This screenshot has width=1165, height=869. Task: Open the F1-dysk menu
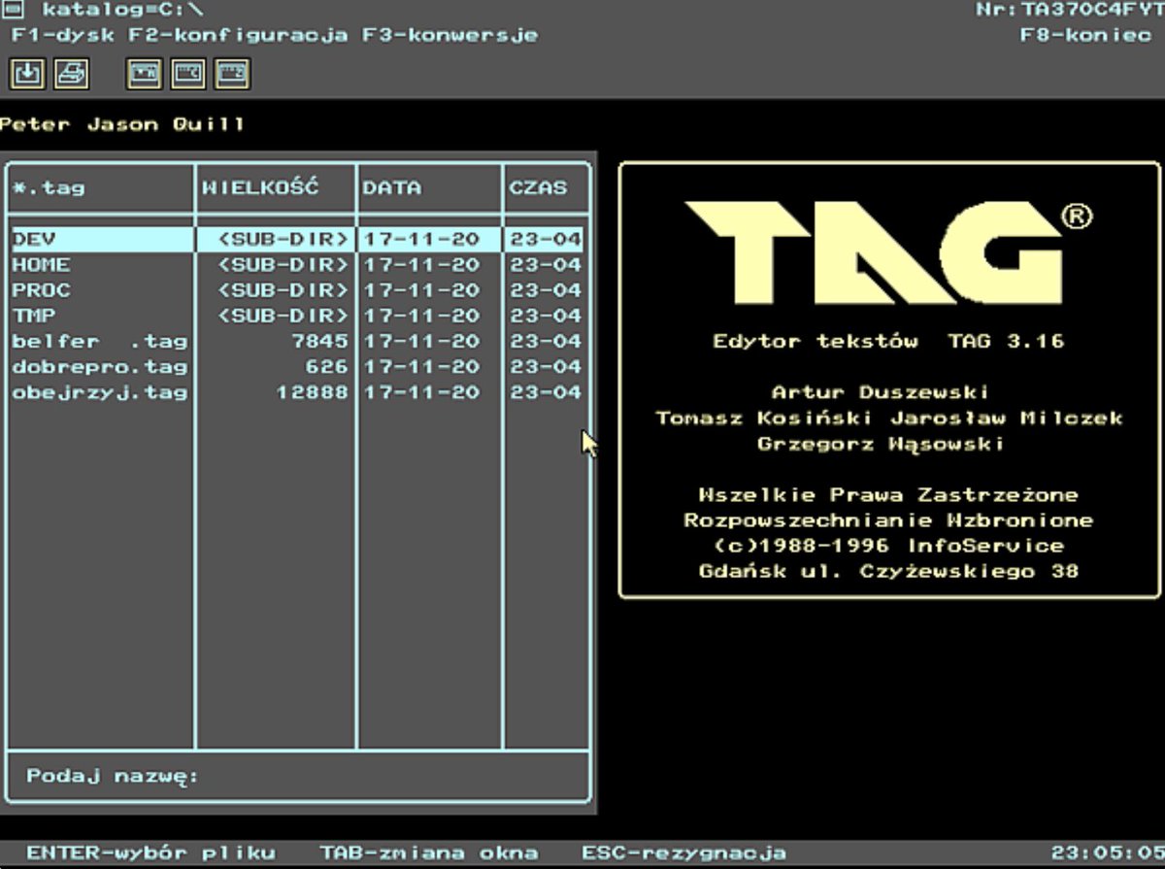[64, 35]
